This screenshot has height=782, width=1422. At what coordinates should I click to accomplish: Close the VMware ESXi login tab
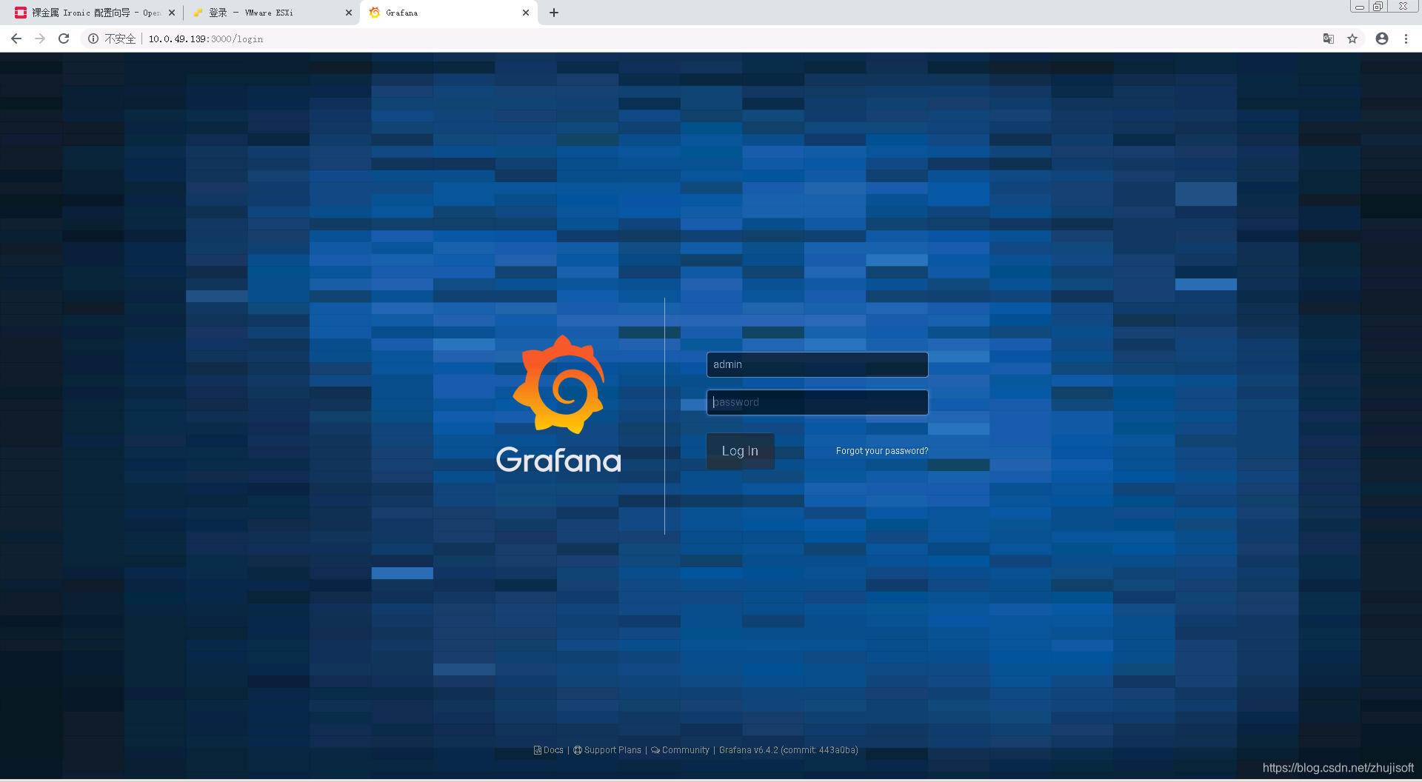pyautogui.click(x=349, y=13)
